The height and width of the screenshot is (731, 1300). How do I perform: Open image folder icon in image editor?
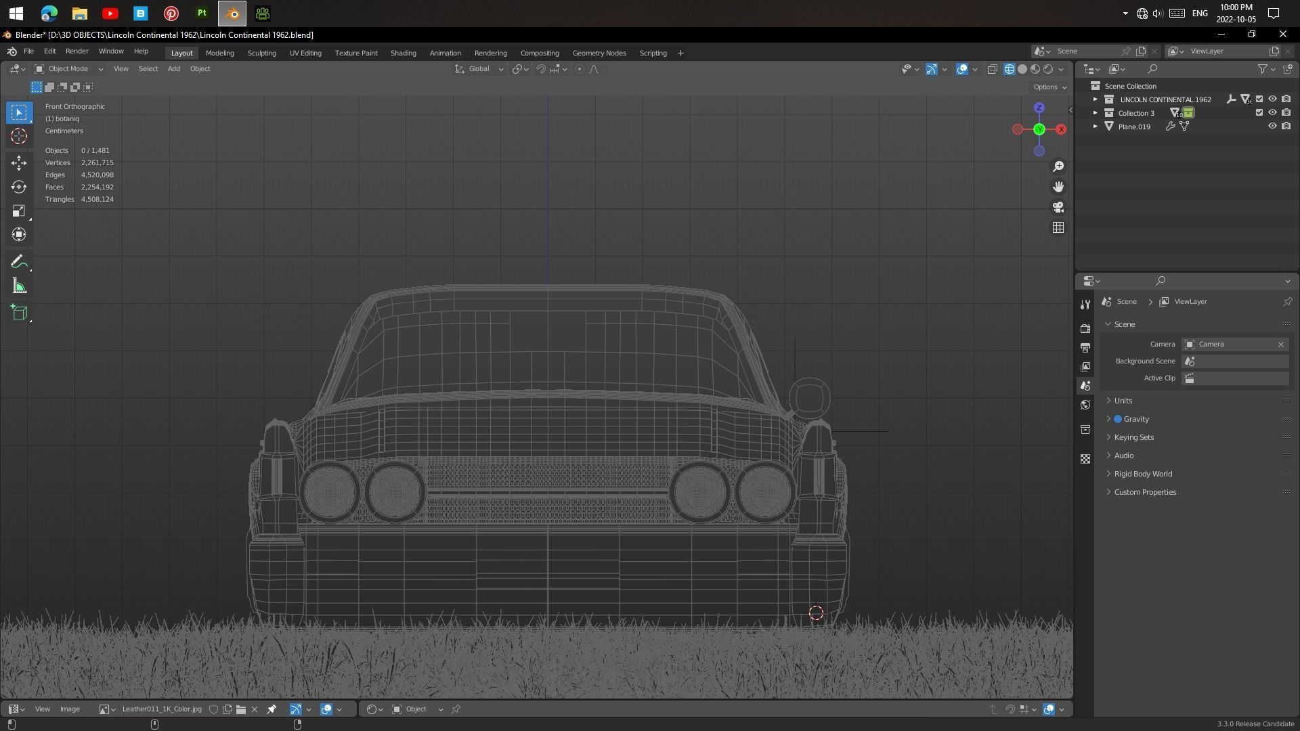point(241,709)
